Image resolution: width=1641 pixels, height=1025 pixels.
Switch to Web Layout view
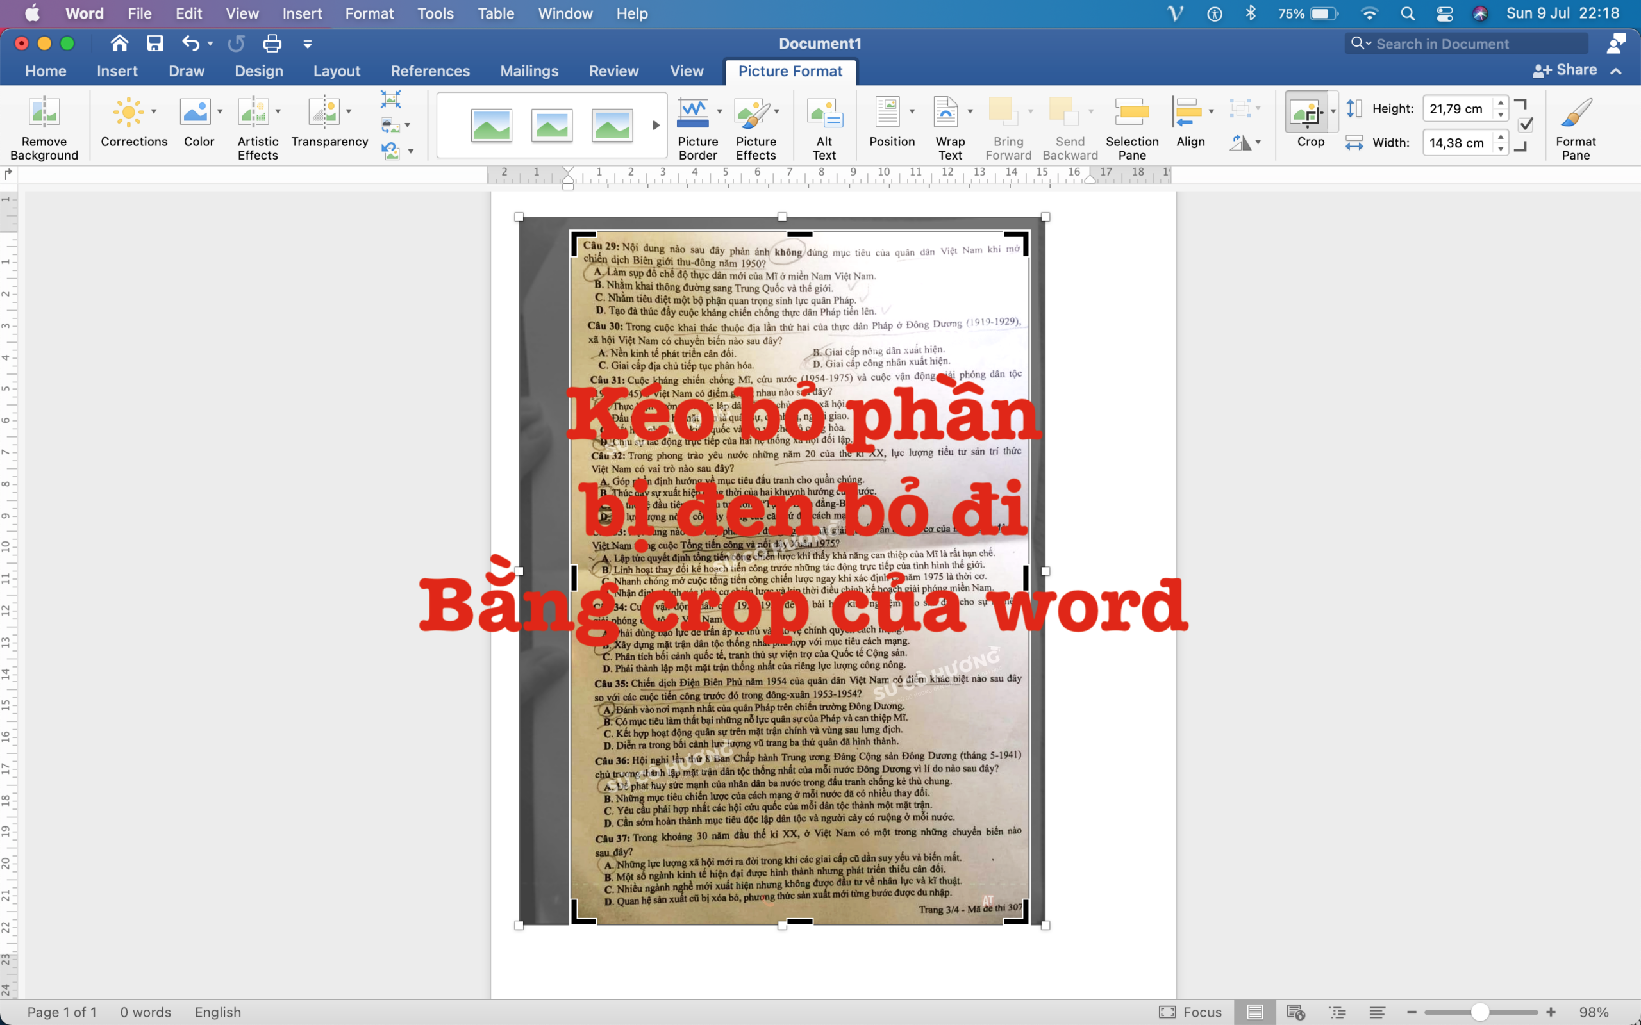coord(1296,1012)
